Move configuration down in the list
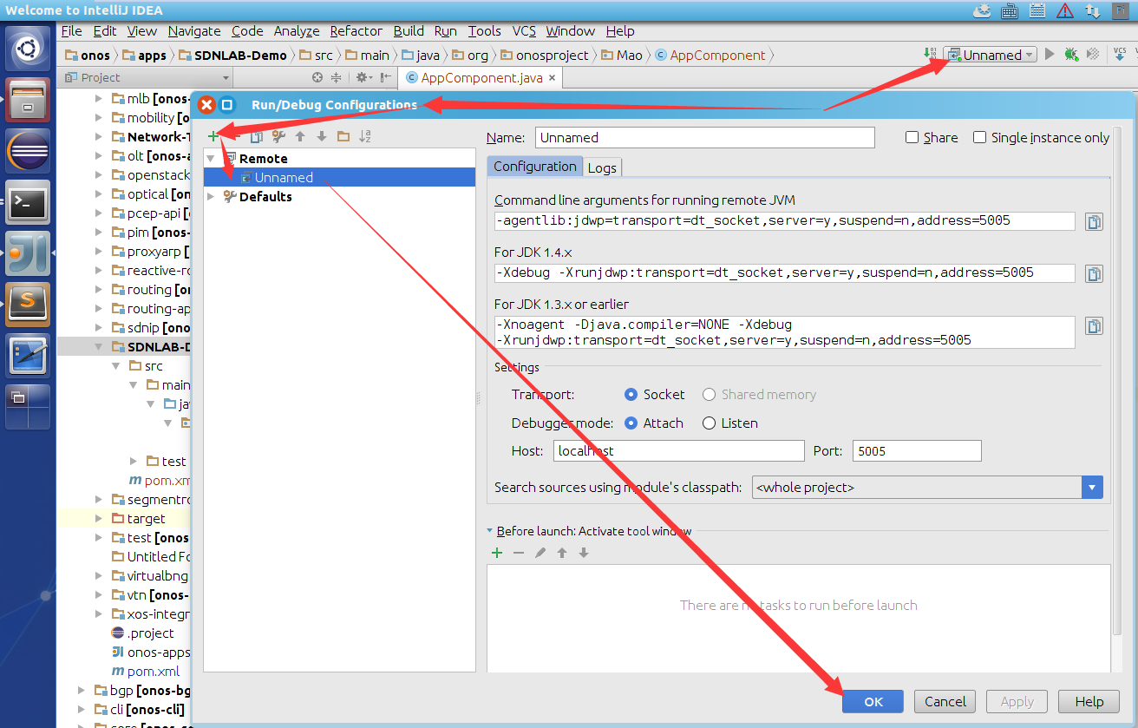1138x728 pixels. (x=322, y=136)
